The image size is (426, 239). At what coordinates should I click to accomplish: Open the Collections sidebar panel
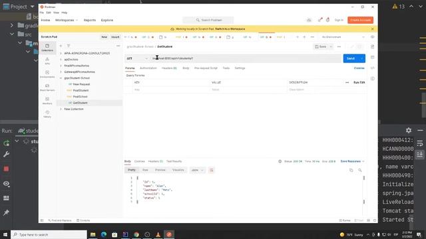coord(47,48)
